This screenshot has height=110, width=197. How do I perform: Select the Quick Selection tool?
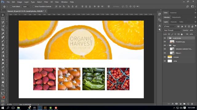[x=3, y=26]
